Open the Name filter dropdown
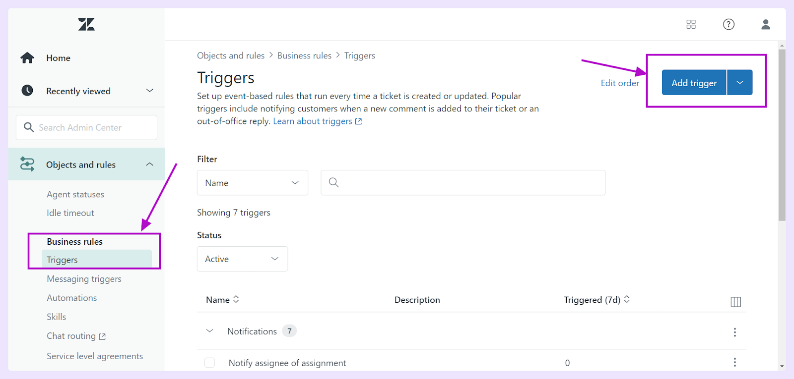Screen dimensions: 794x379 click(x=253, y=183)
